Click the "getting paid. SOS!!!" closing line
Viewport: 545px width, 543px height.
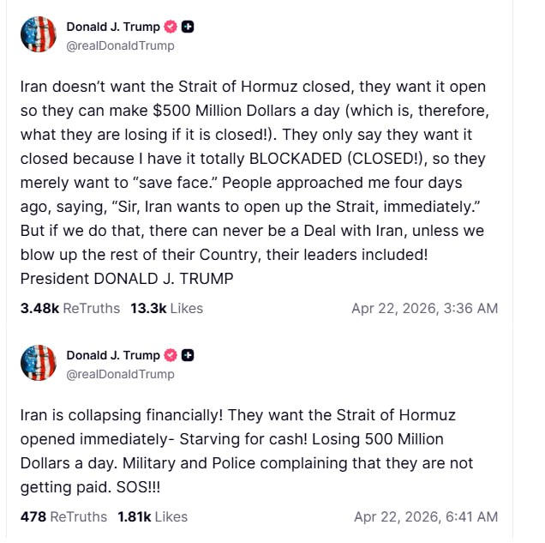coord(91,487)
